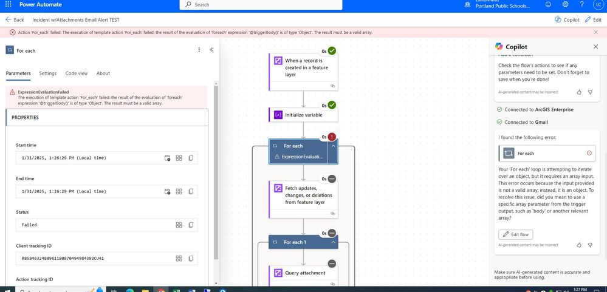Click the green success badge on the trigger node
Viewport: 607px width, 292px height.
pos(332,50)
